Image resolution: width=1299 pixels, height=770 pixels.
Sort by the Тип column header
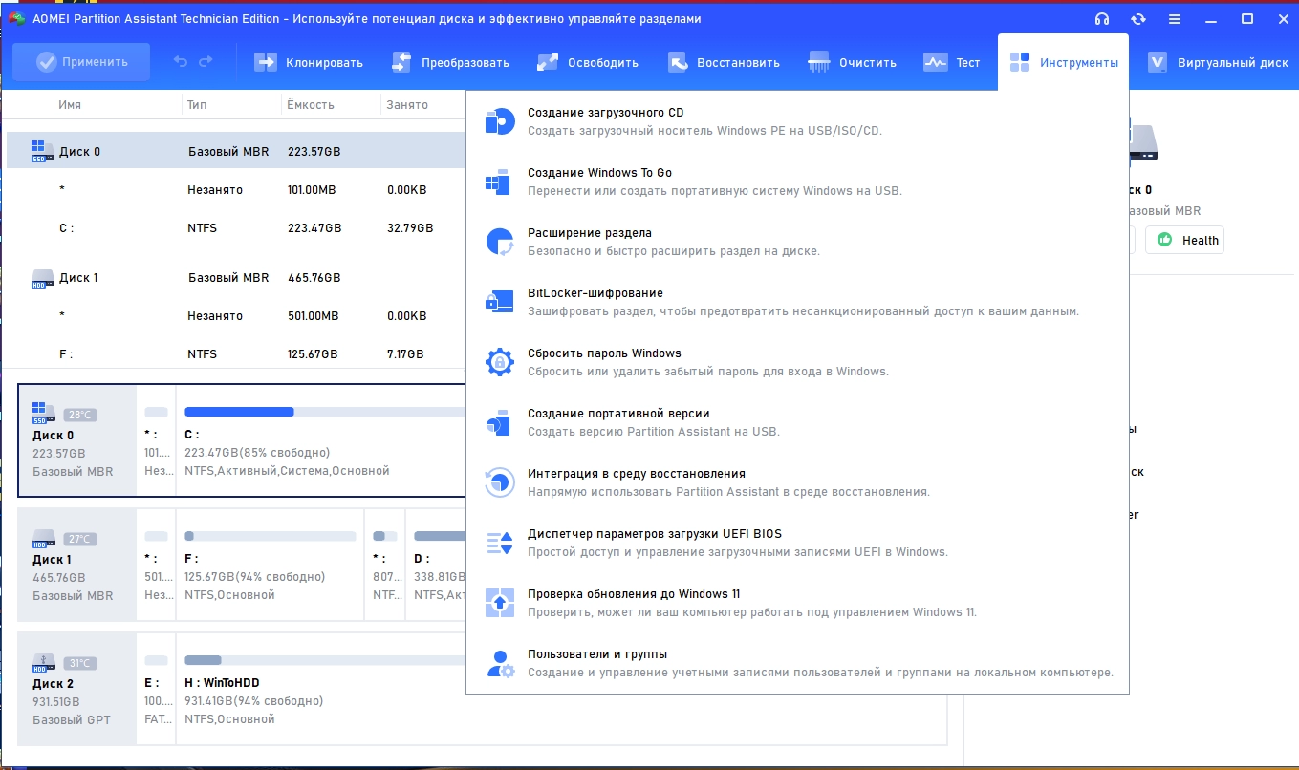click(197, 104)
